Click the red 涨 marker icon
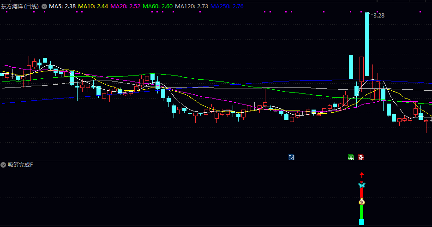The width and height of the screenshot is (432, 227). coord(361,157)
